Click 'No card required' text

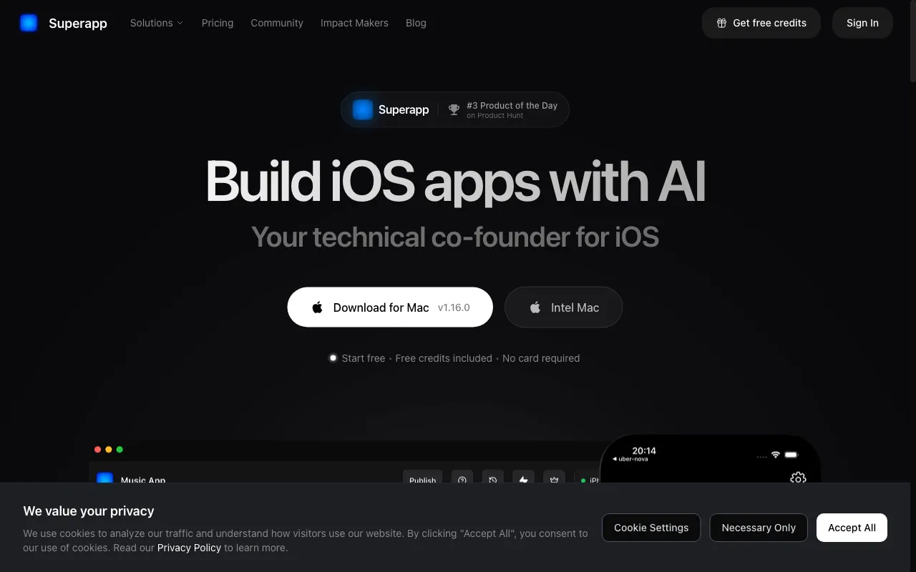point(541,358)
